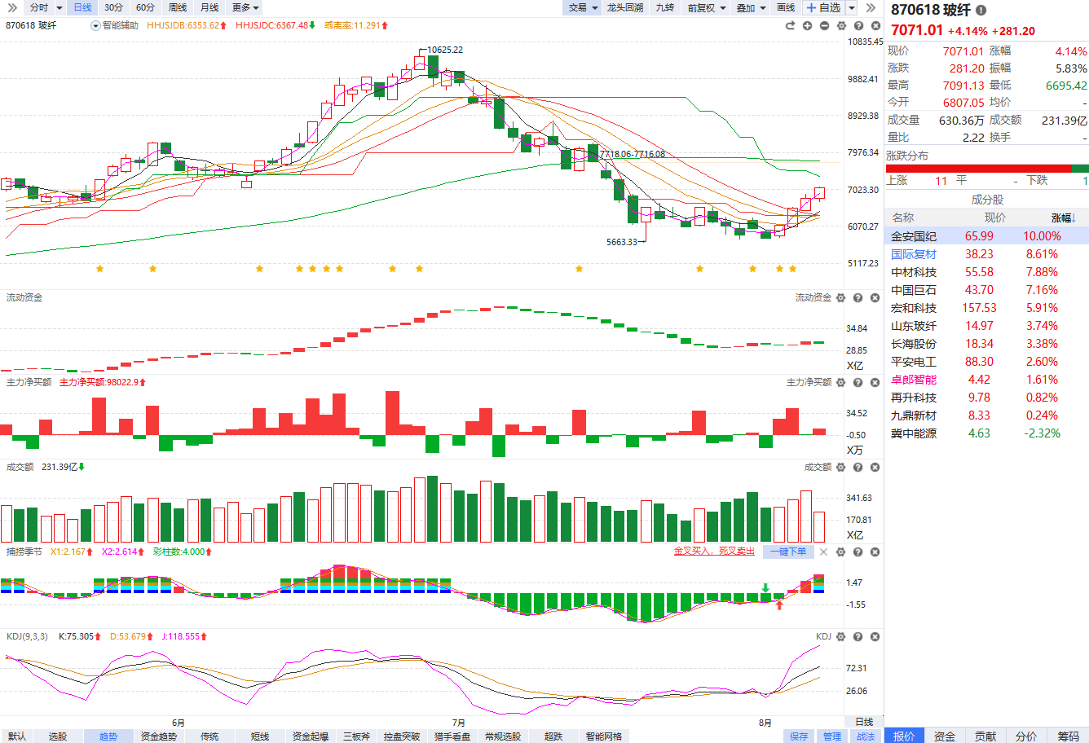Zoom in the main K-line chart

(x=807, y=26)
